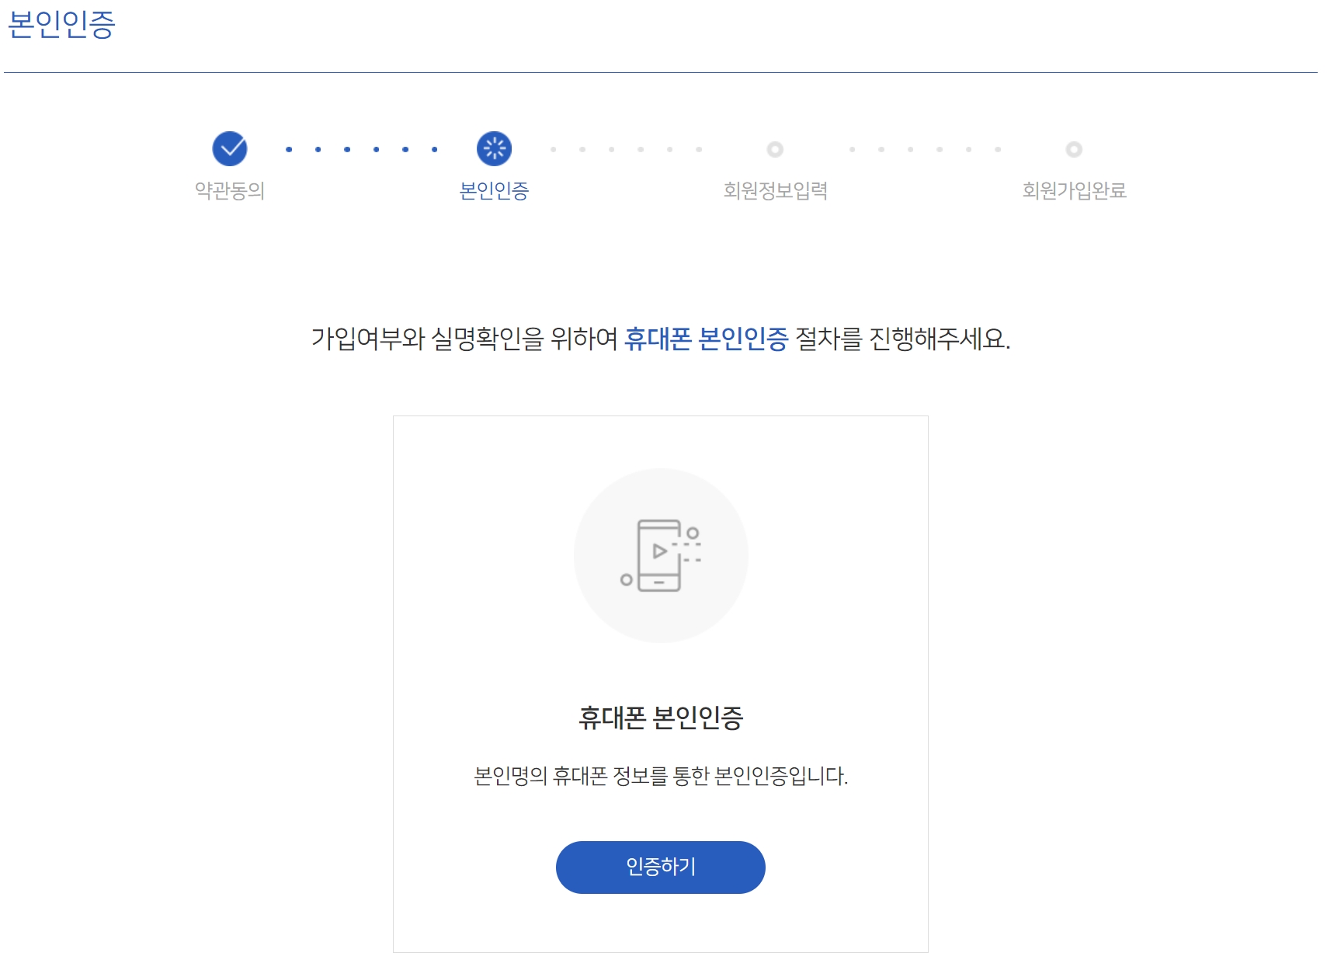Image resolution: width=1327 pixels, height=970 pixels.
Task: Select the 본인인증 step label under progress bar
Action: [494, 190]
